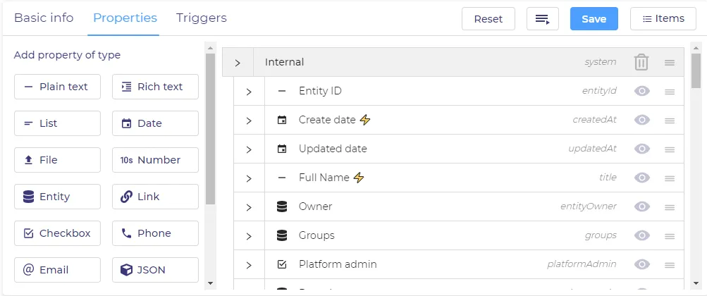This screenshot has width=707, height=296.
Task: Add a Date property
Action: (x=155, y=123)
